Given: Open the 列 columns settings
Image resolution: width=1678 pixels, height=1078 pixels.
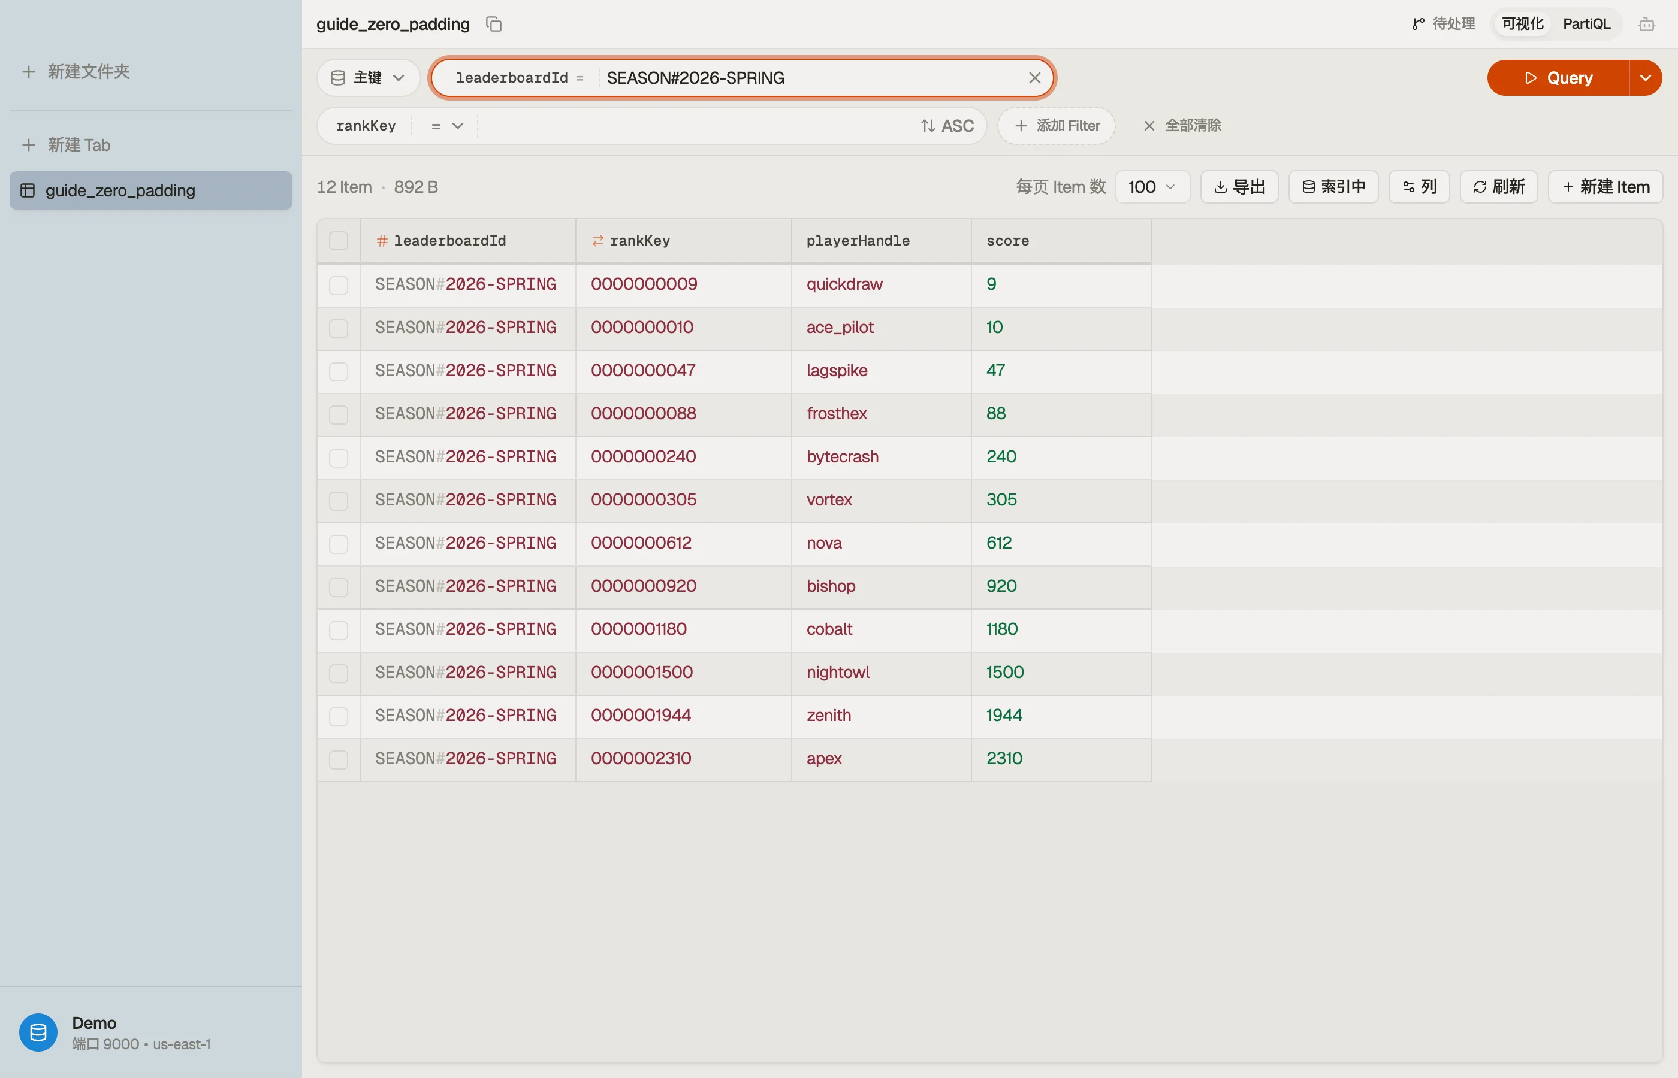Looking at the screenshot, I should point(1419,187).
